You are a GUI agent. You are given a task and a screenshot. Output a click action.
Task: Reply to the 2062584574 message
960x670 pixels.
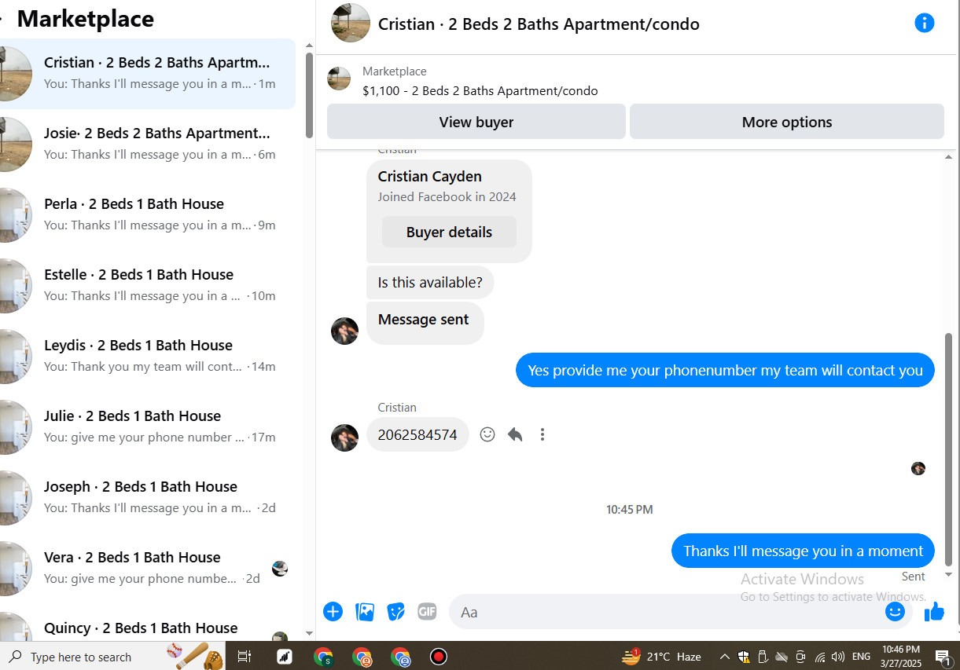click(515, 434)
